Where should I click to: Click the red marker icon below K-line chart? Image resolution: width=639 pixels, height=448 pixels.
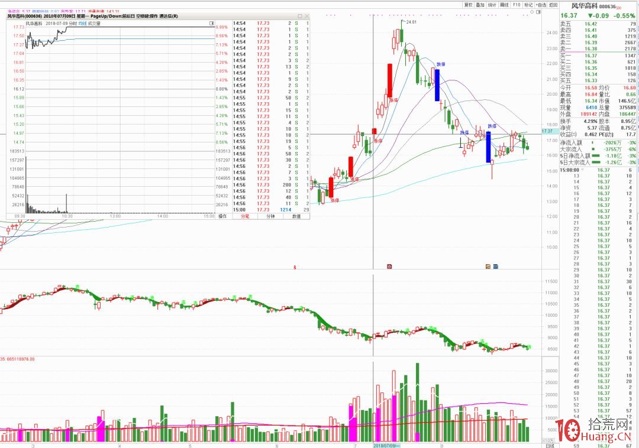pyautogui.click(x=389, y=267)
